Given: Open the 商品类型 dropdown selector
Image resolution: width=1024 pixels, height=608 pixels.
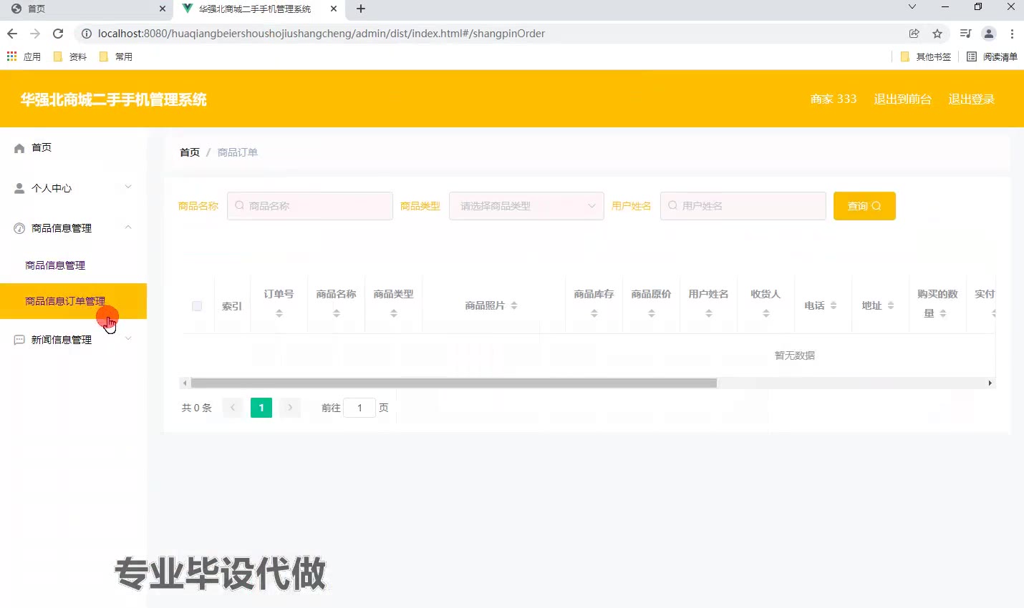Looking at the screenshot, I should (526, 206).
